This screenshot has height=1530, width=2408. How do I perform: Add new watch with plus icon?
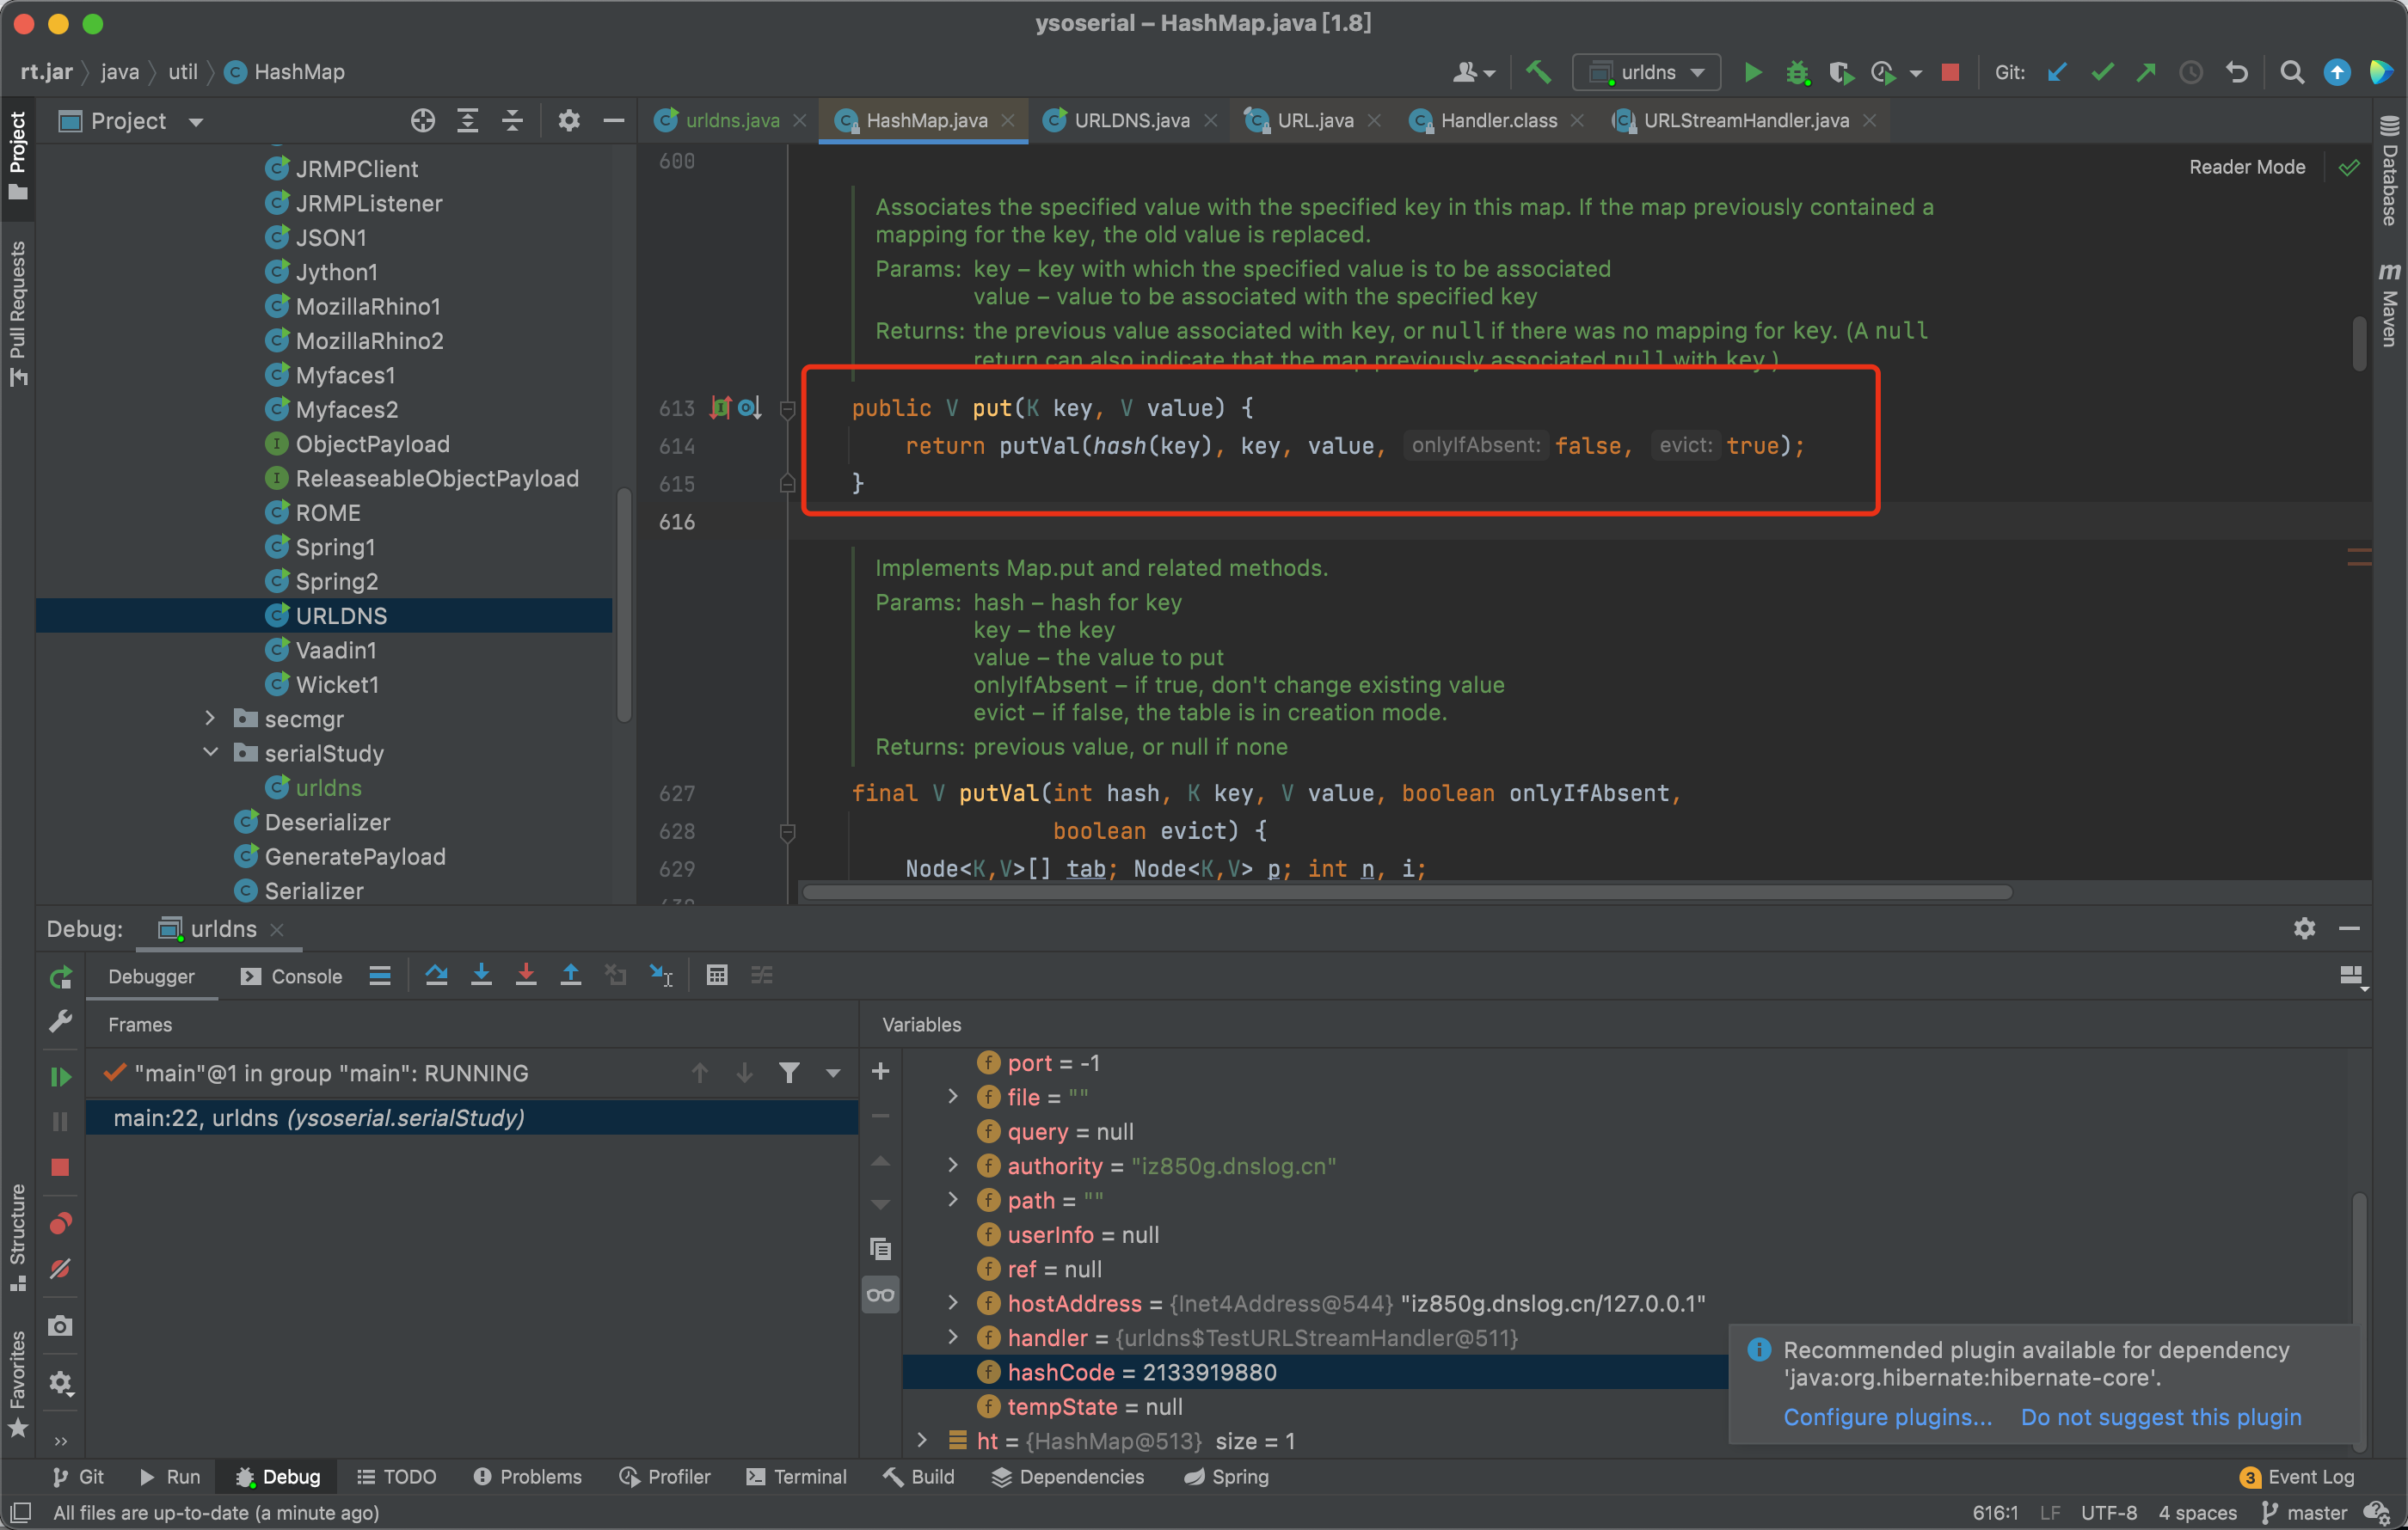[x=880, y=1071]
